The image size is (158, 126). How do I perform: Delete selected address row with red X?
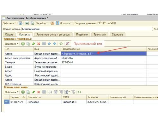pyautogui.click(x=39, y=44)
